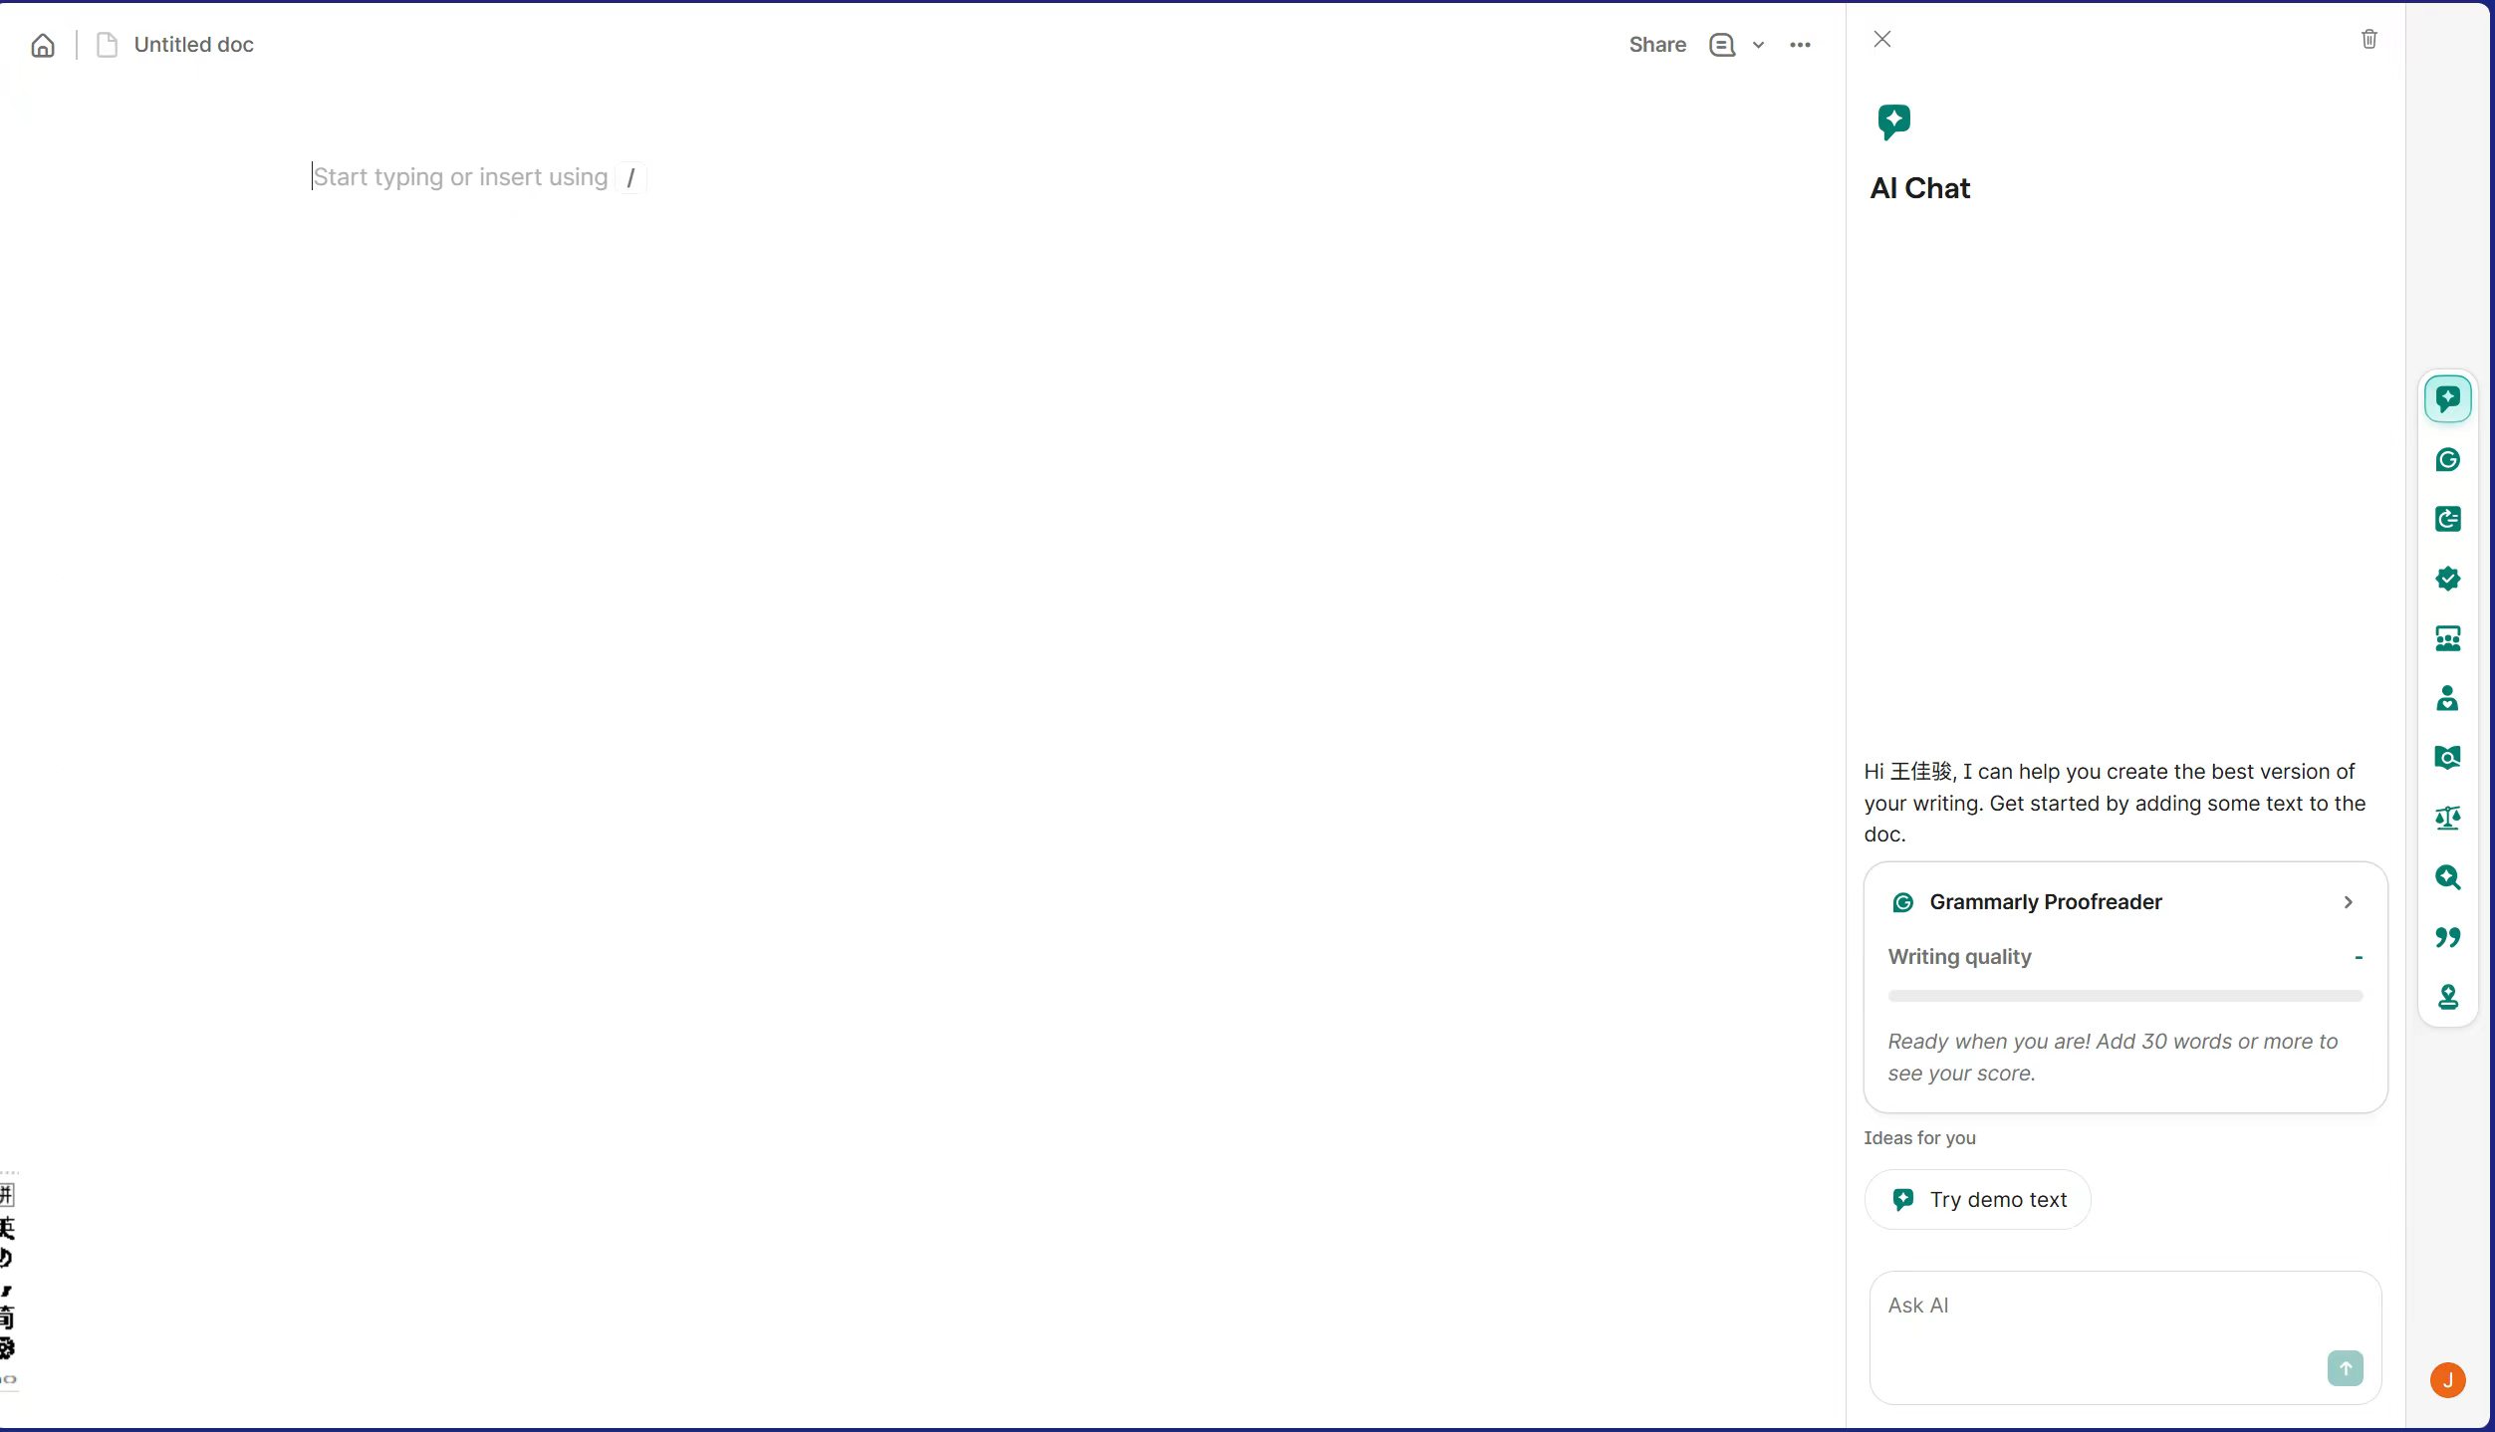Image resolution: width=2495 pixels, height=1432 pixels.
Task: Click the balance scales icon
Action: click(2447, 818)
